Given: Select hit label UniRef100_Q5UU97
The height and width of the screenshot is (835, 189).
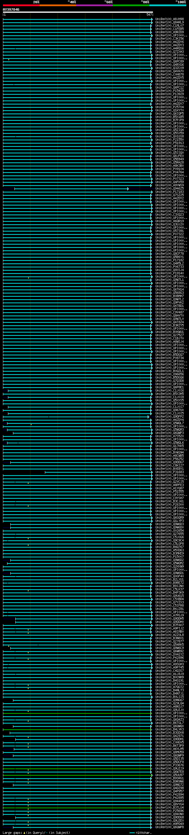Looking at the screenshot, I should coord(170,775).
